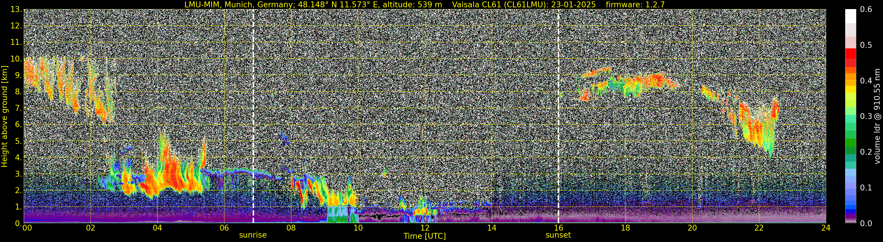Click the colorbar tick label '0.0'
Viewport: 883px width, 242px height.
click(x=866, y=224)
